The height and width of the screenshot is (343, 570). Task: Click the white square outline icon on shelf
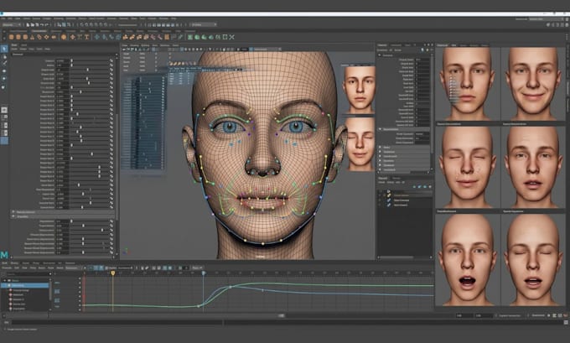225,37
